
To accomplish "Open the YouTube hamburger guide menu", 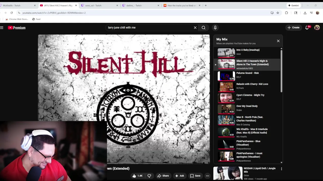I will point(2,28).
